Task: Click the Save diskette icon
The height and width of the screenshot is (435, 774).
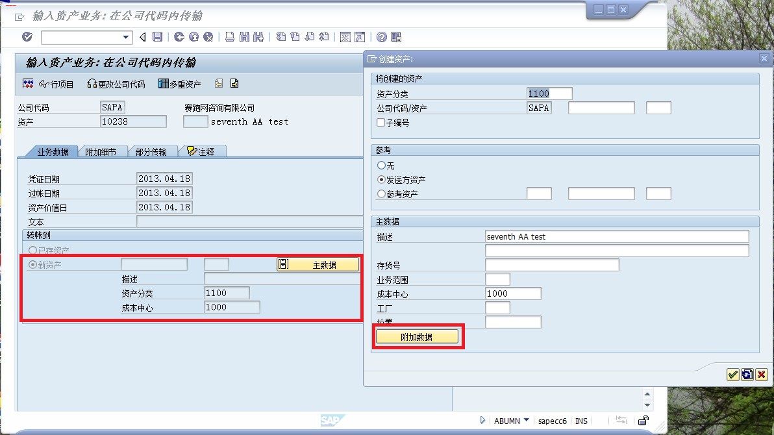Action: point(158,36)
